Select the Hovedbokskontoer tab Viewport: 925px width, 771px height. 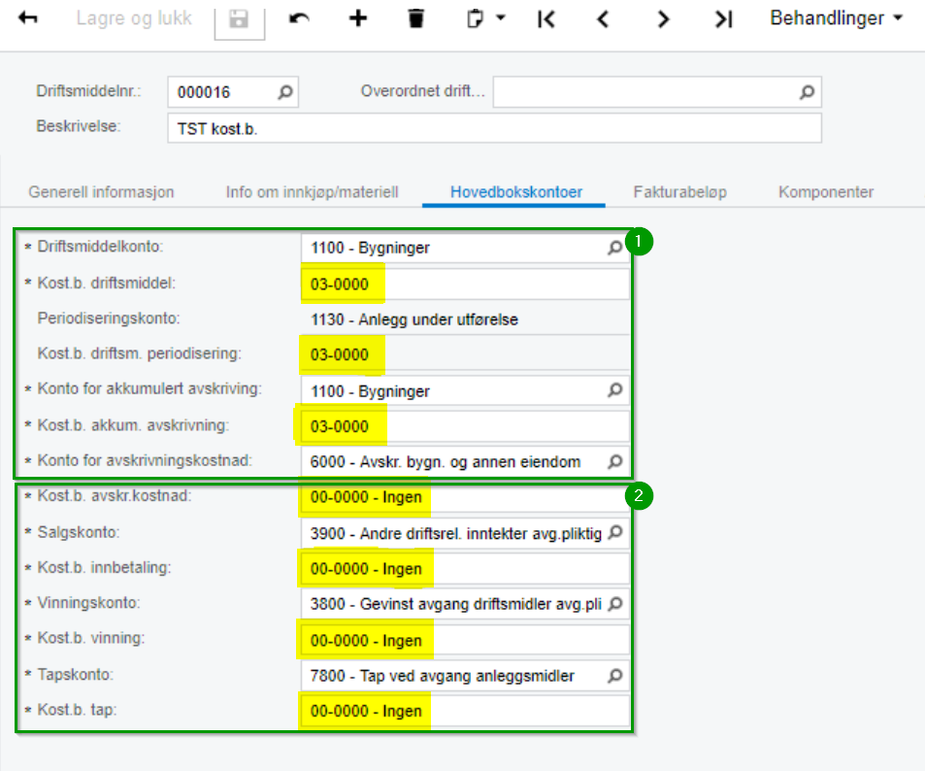516,192
